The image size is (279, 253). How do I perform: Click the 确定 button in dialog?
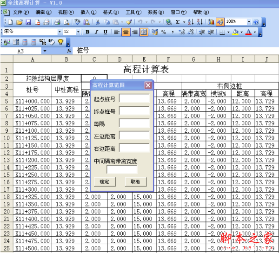105,182
